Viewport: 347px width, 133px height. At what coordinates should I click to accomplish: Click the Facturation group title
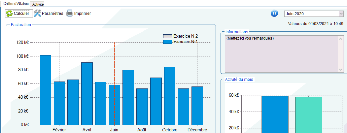(21, 24)
